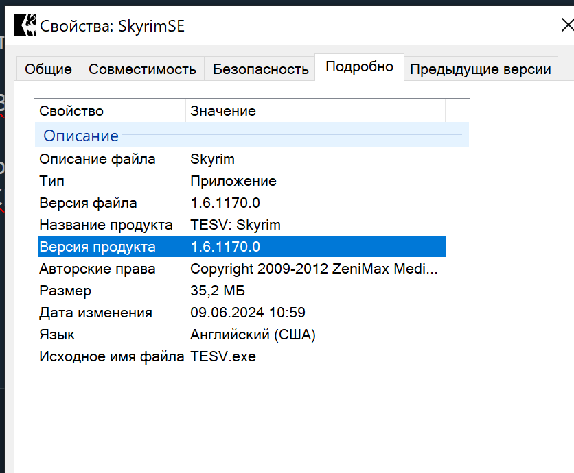
Task: Open the Совместимость tab
Action: [142, 69]
